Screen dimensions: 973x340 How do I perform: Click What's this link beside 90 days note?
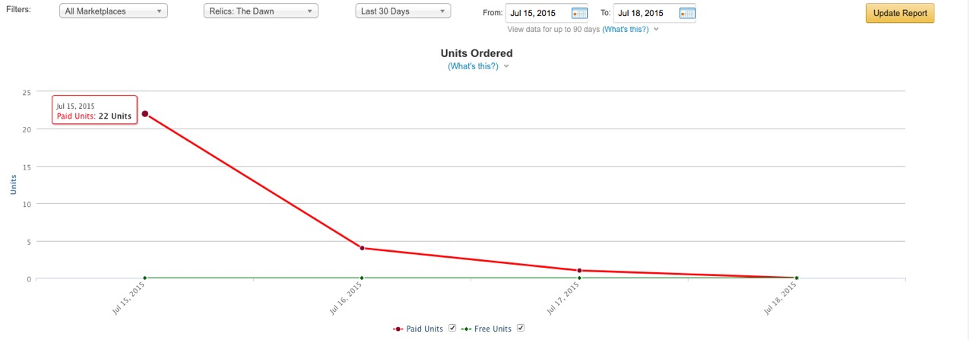(x=626, y=29)
